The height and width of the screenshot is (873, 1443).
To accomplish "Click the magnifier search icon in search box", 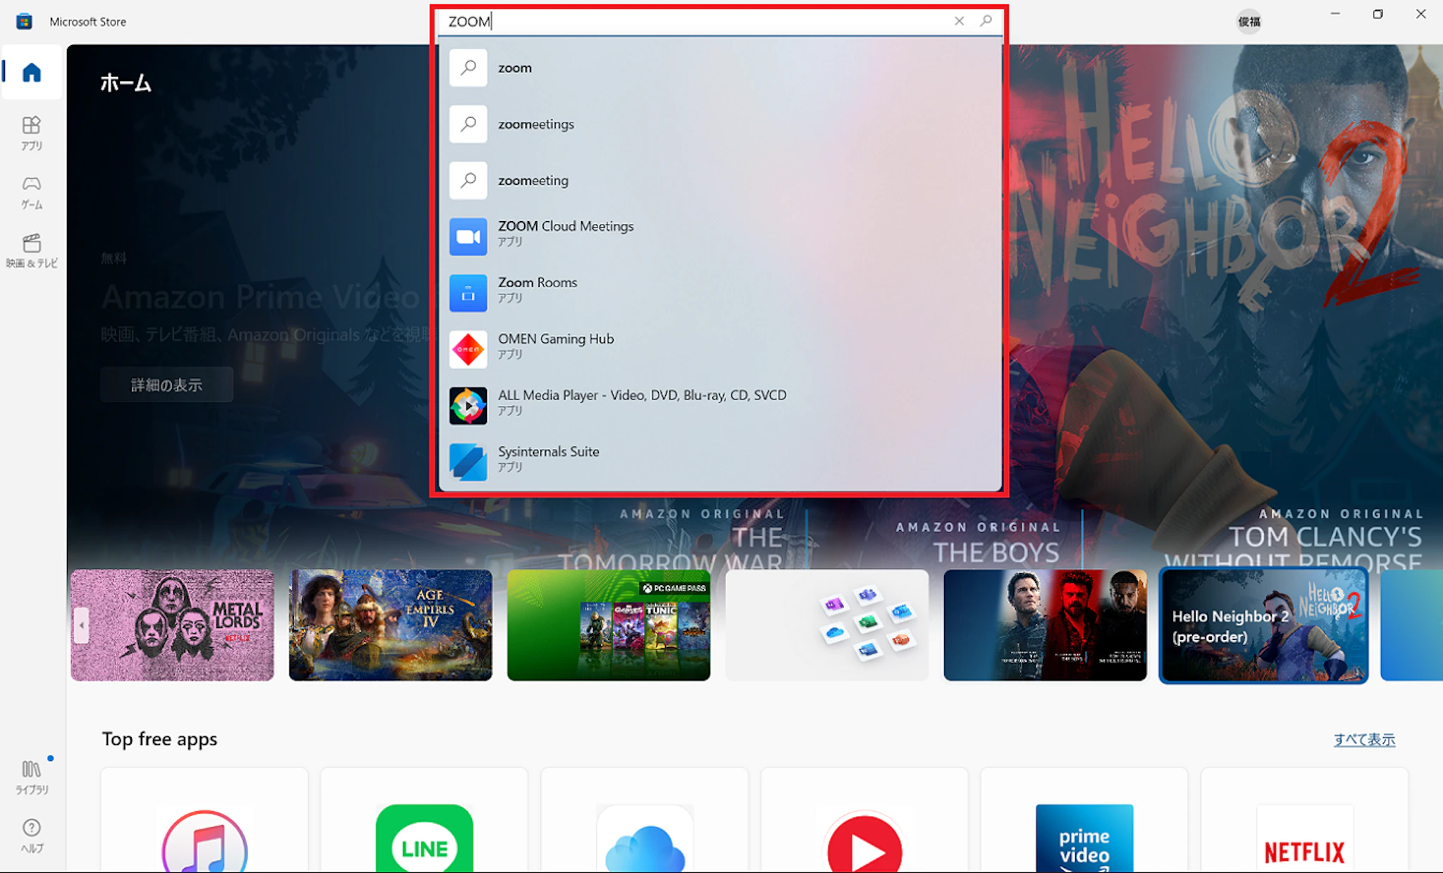I will (986, 21).
